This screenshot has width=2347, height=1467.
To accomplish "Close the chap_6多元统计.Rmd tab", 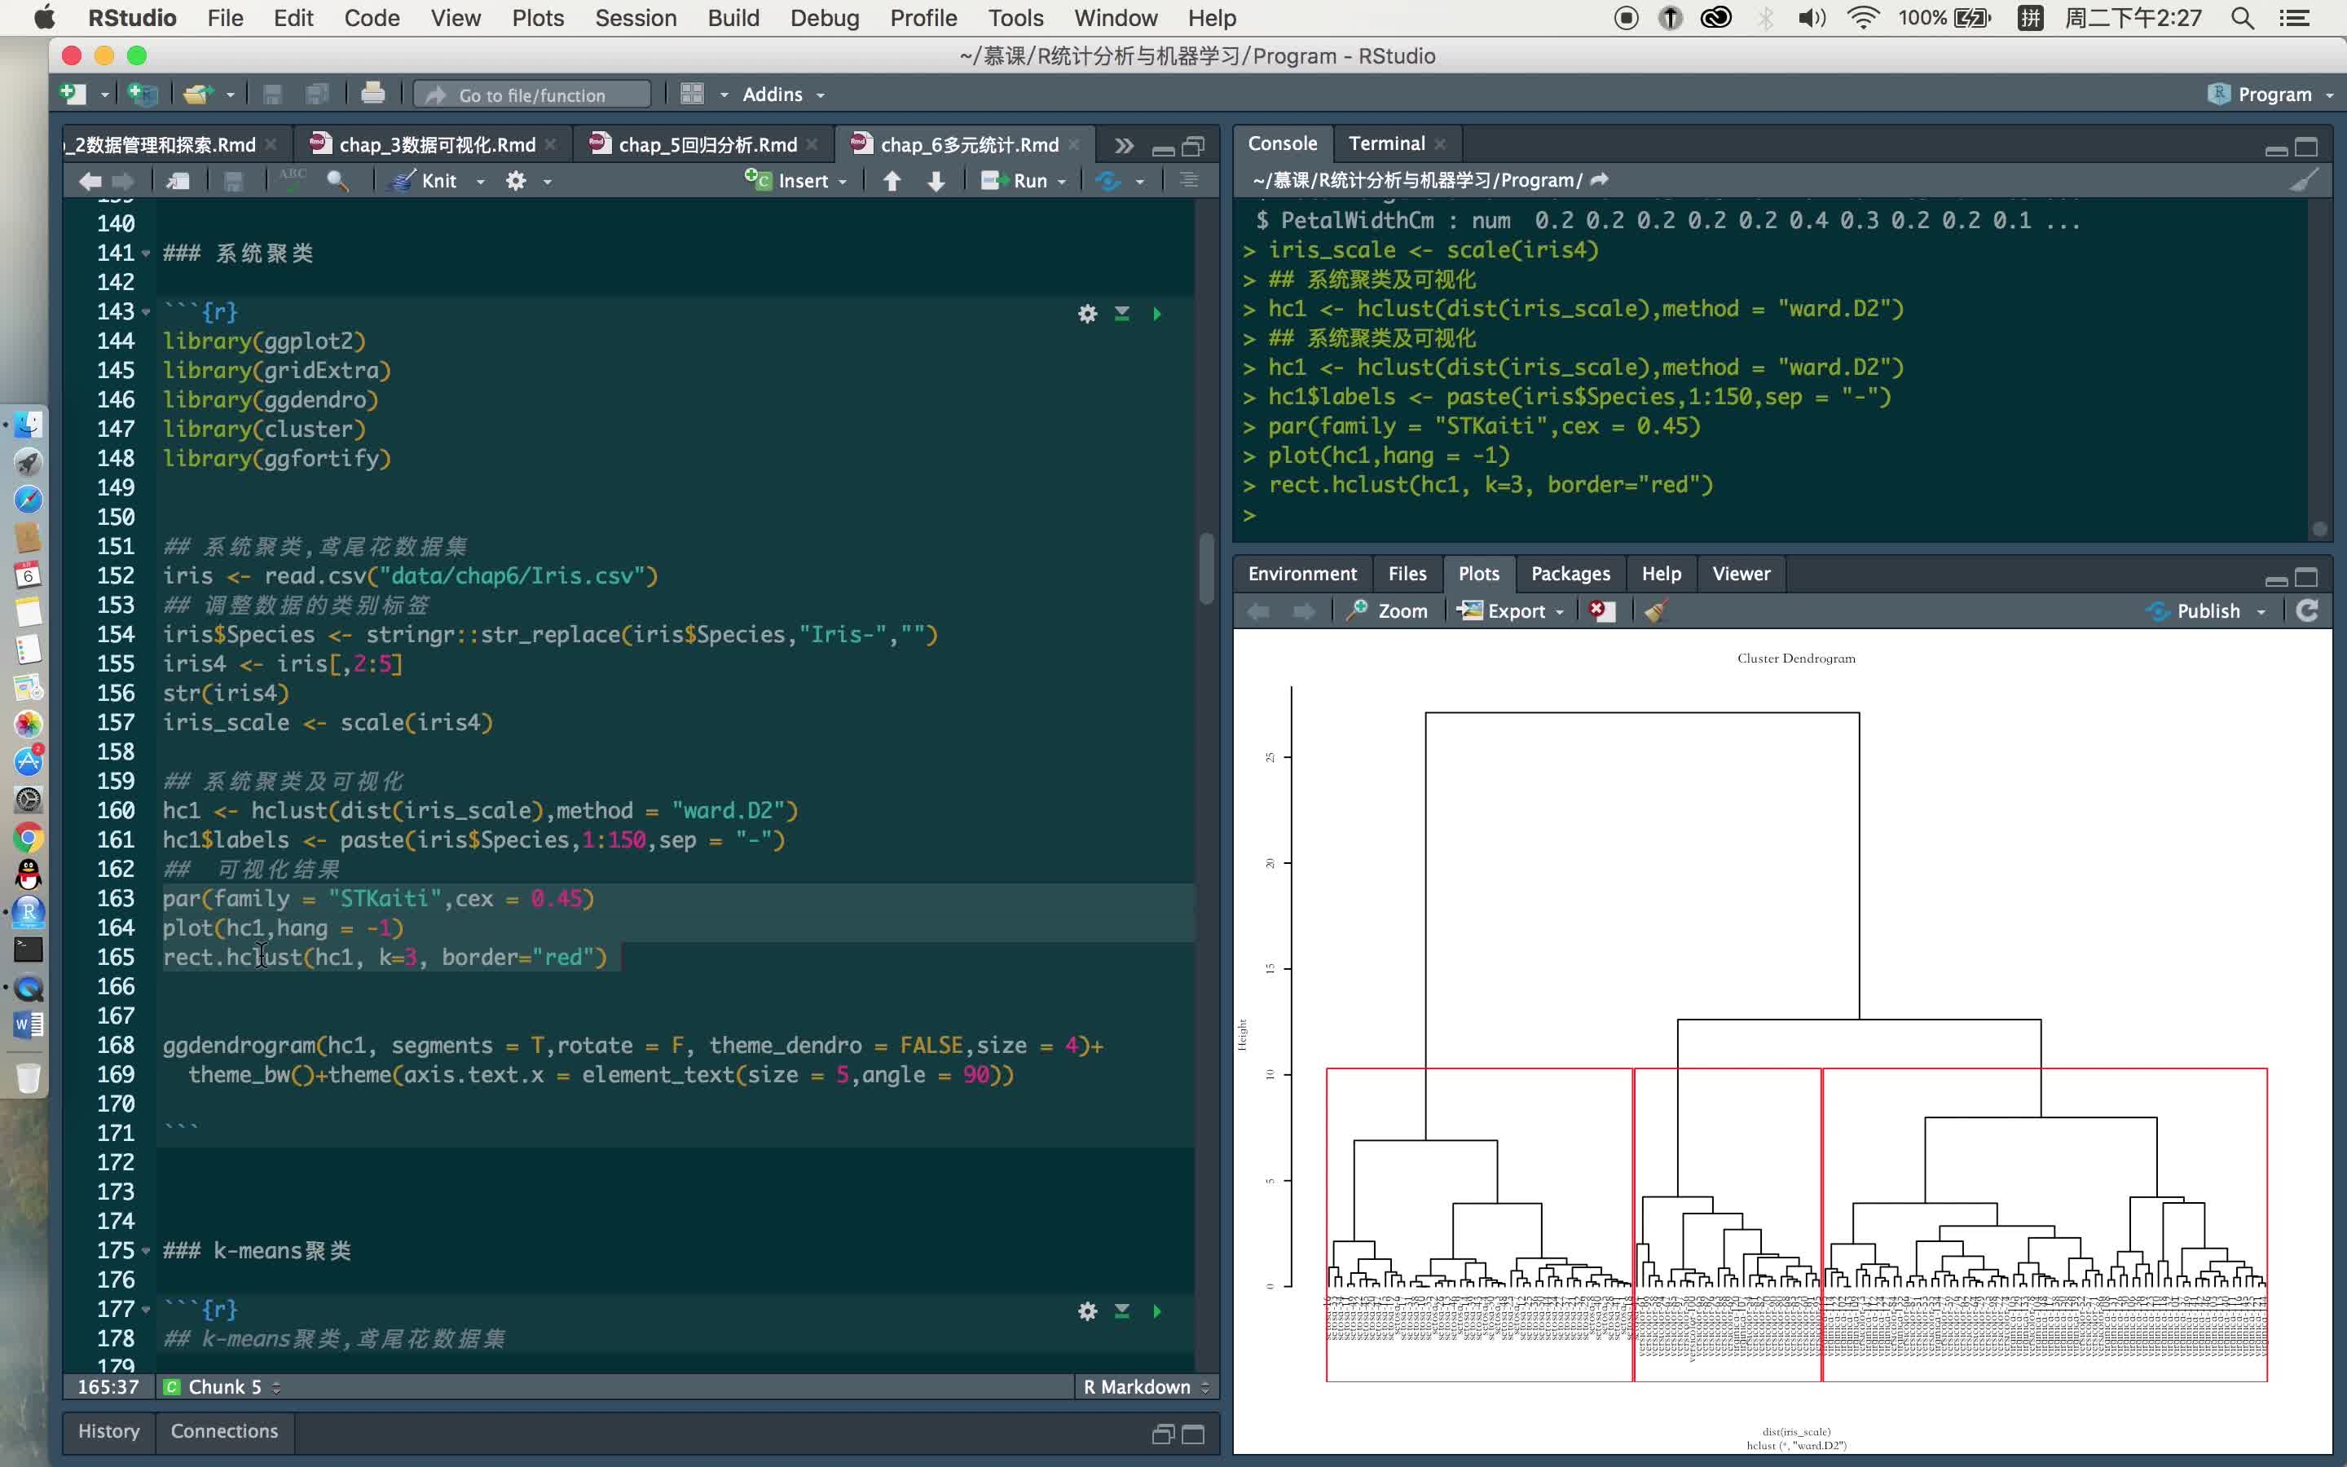I will 1073,144.
